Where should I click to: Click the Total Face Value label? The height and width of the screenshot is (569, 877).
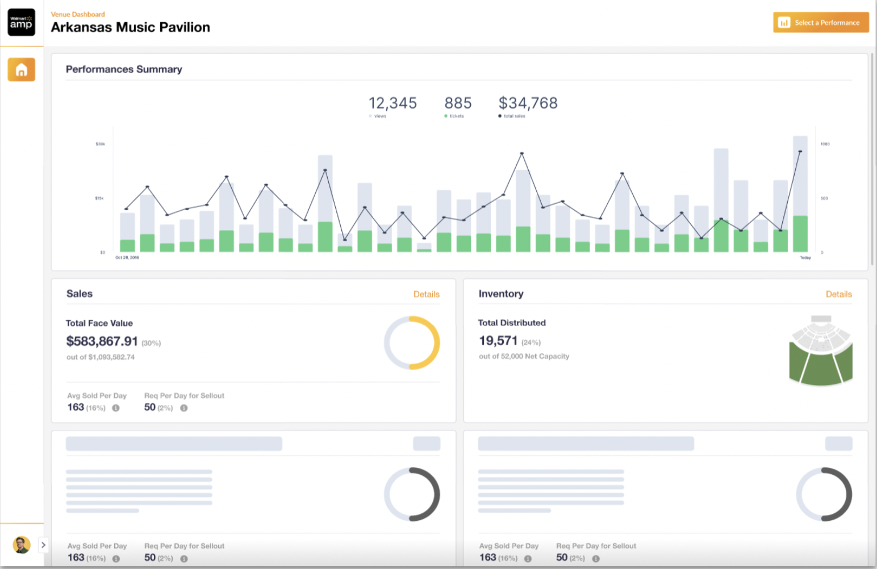99,323
